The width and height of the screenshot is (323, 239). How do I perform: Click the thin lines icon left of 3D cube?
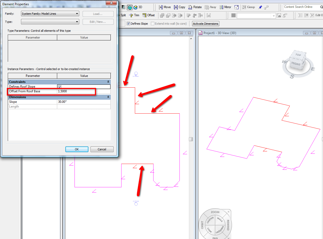[124, 7]
